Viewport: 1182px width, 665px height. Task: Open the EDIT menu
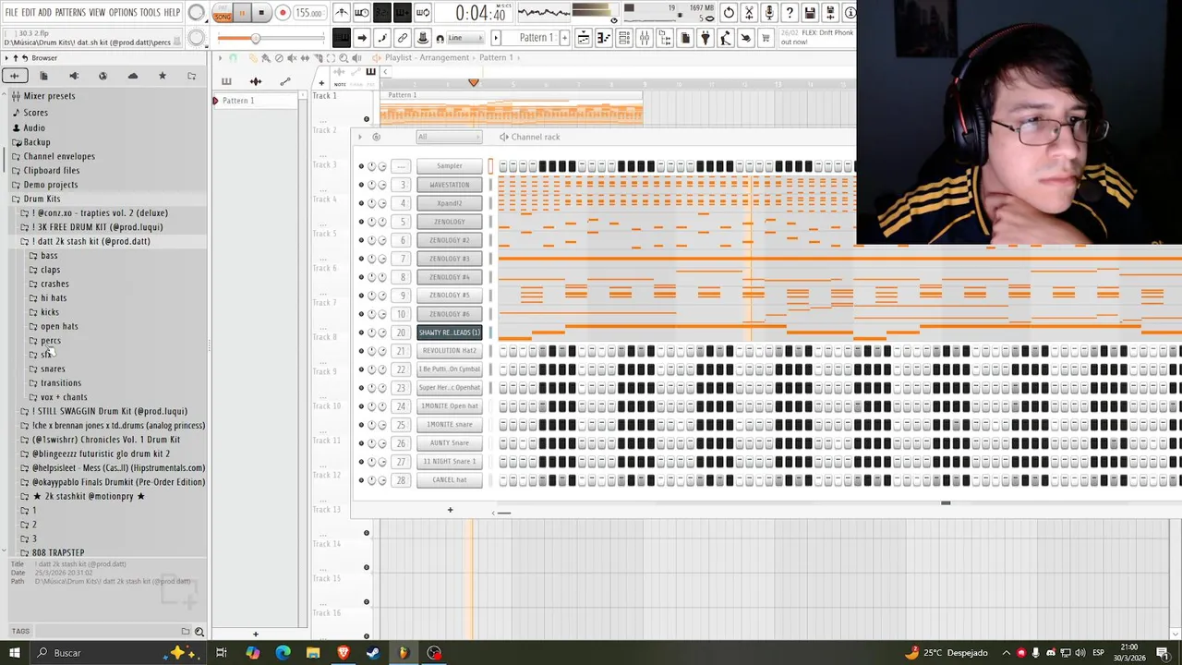(28, 13)
